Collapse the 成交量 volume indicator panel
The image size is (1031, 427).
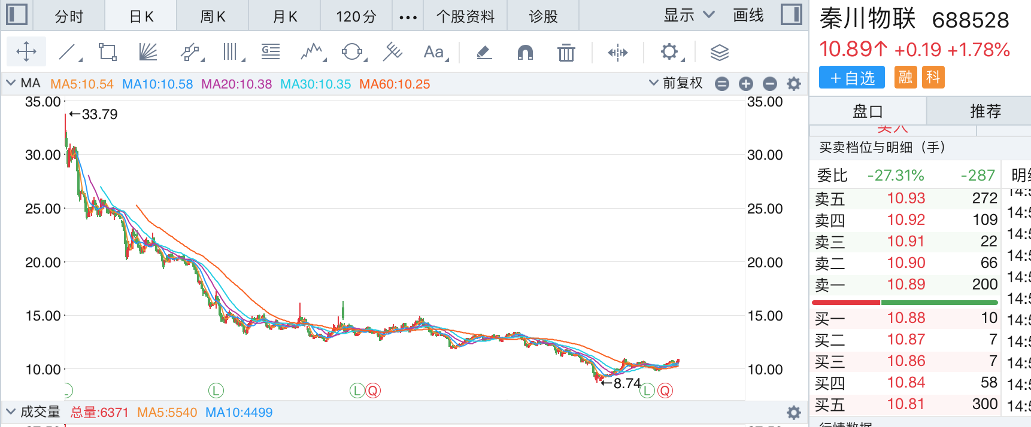point(11,411)
